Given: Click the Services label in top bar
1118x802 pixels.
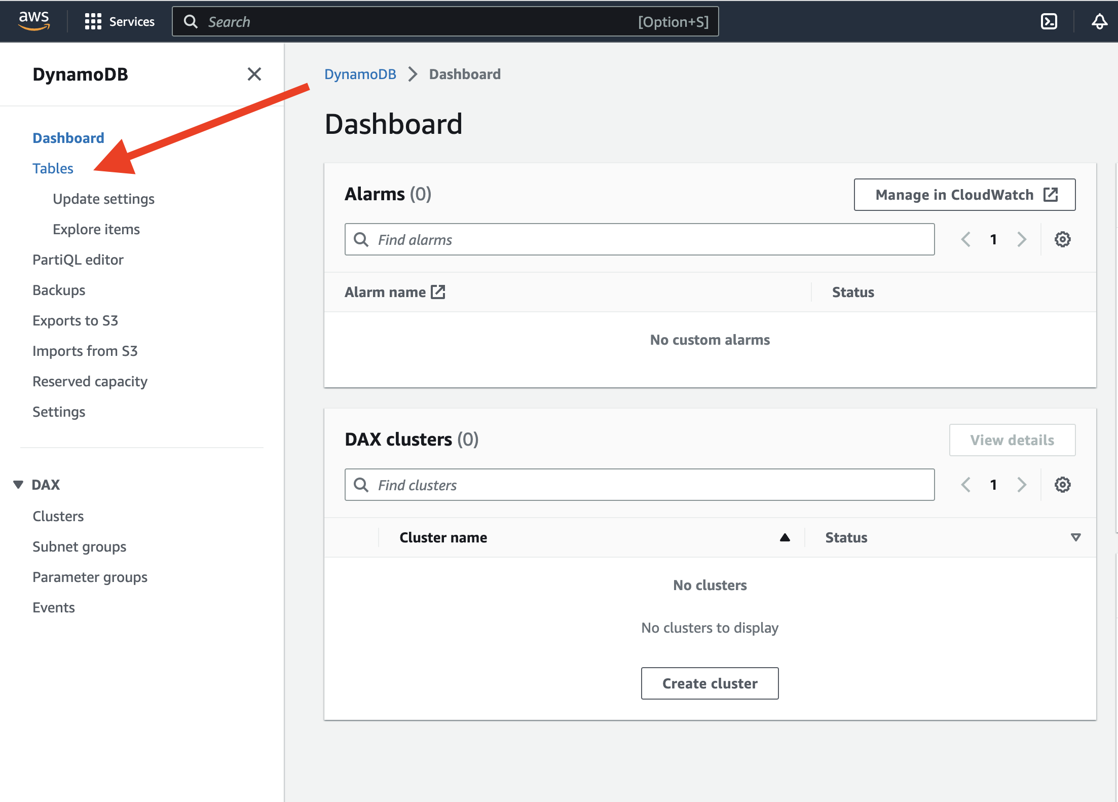Looking at the screenshot, I should [x=132, y=21].
